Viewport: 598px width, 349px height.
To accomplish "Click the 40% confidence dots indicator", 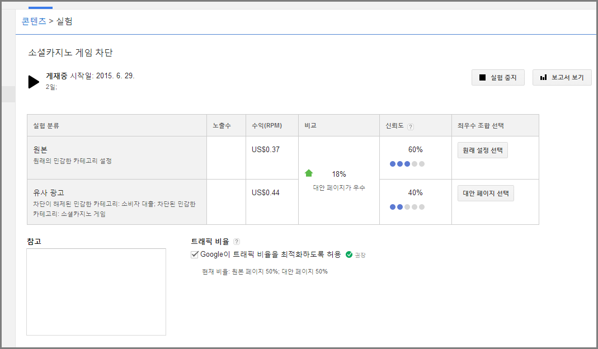I will pyautogui.click(x=407, y=207).
